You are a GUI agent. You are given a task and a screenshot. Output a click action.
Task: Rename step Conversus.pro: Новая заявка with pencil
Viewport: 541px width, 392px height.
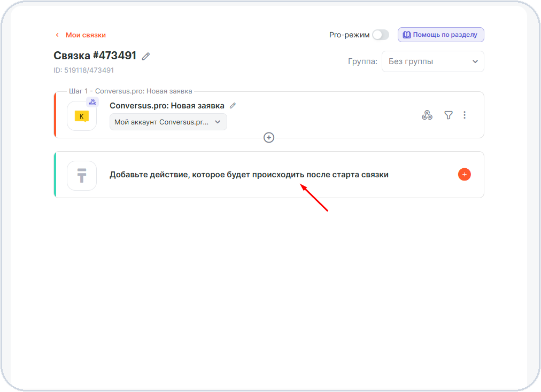pyautogui.click(x=233, y=106)
